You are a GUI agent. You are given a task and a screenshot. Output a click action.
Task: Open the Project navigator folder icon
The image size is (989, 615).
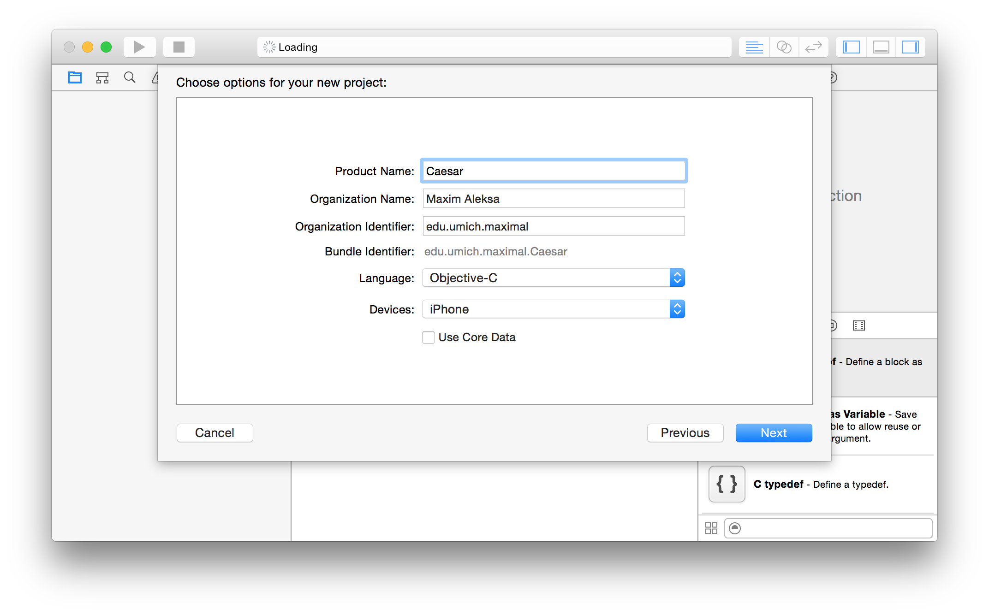coord(75,77)
